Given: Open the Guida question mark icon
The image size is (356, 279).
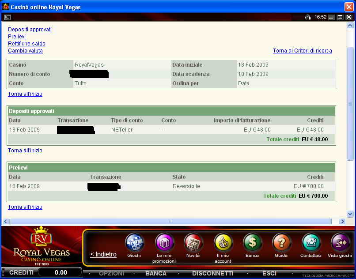Looking at the screenshot, I should pyautogui.click(x=281, y=242).
